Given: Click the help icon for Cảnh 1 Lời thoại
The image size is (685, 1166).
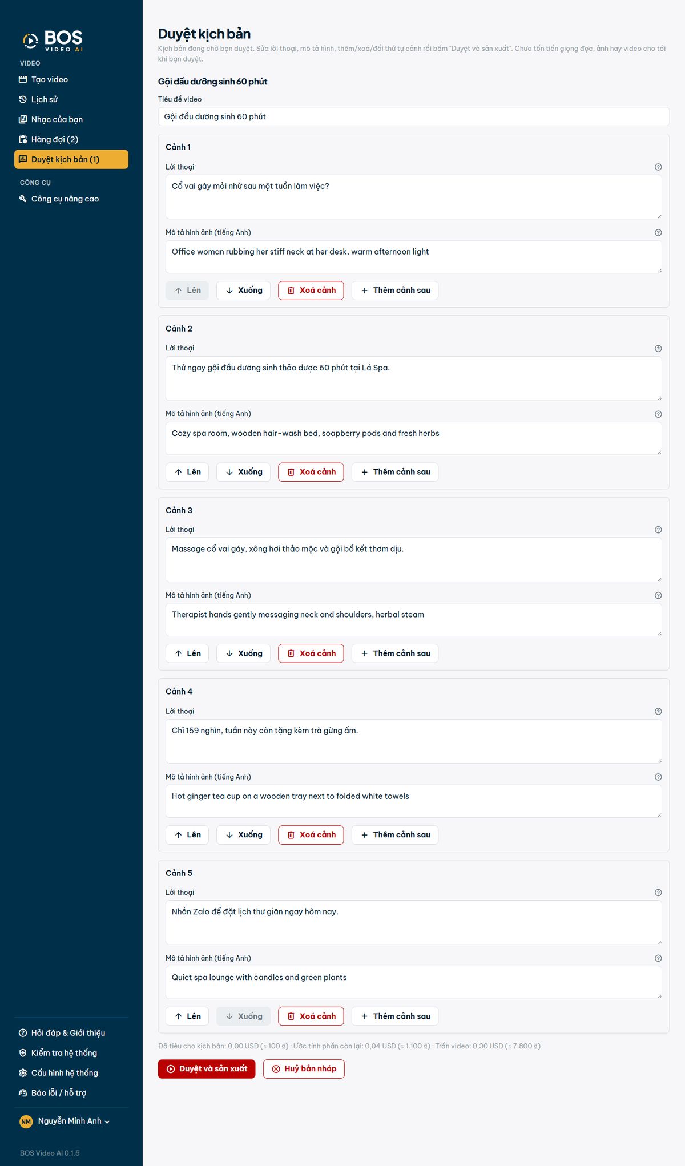Looking at the screenshot, I should click(658, 167).
